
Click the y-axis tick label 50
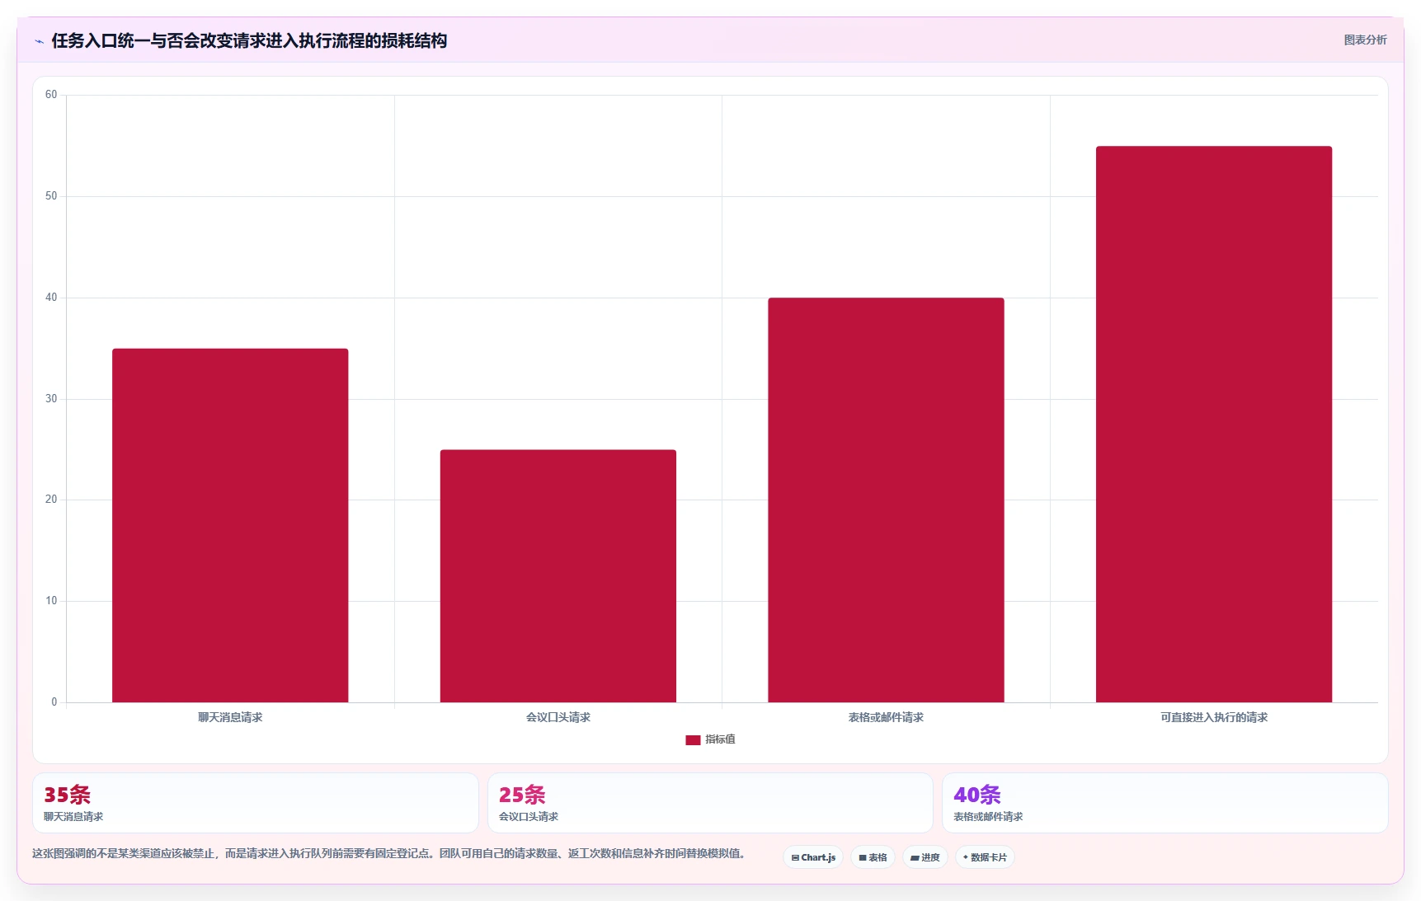(51, 196)
